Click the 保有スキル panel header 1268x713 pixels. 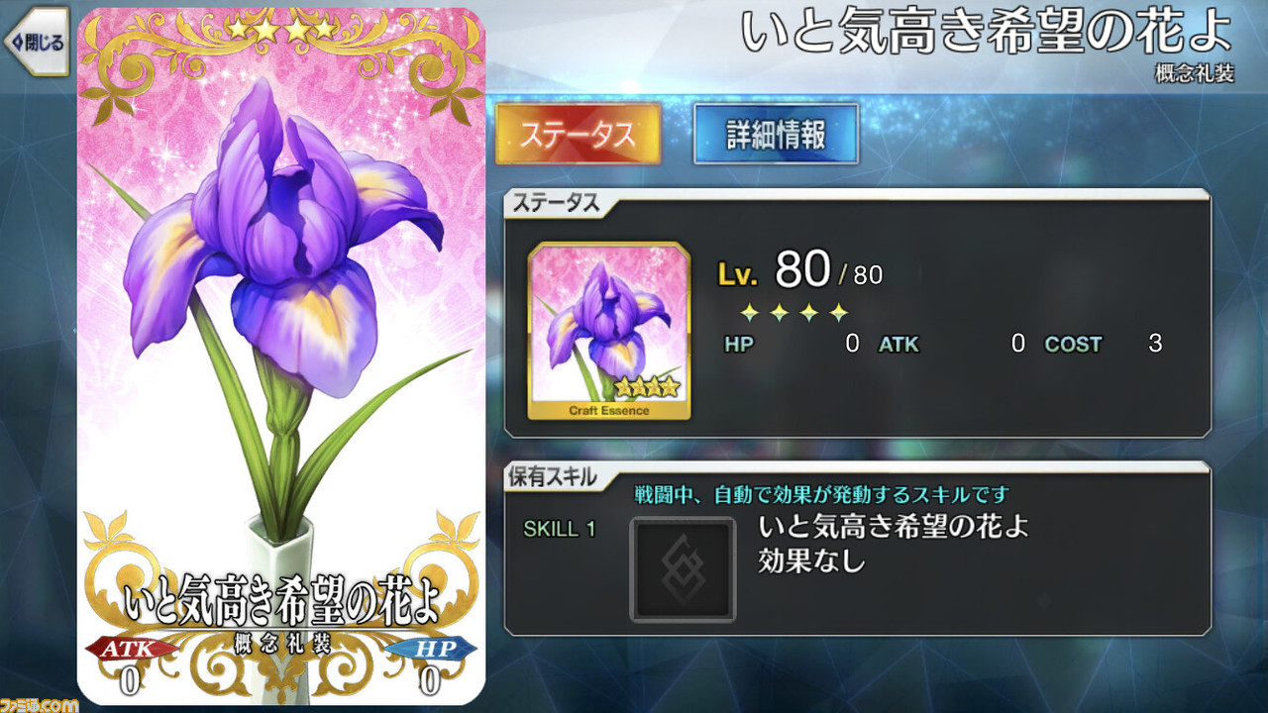click(553, 476)
